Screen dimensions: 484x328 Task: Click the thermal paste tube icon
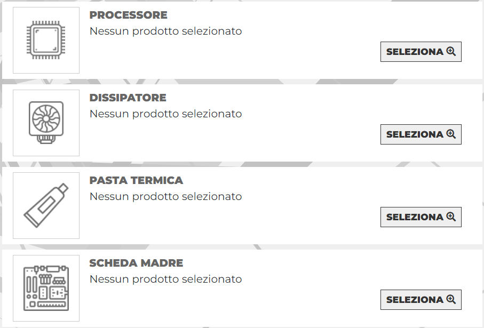[46, 206]
